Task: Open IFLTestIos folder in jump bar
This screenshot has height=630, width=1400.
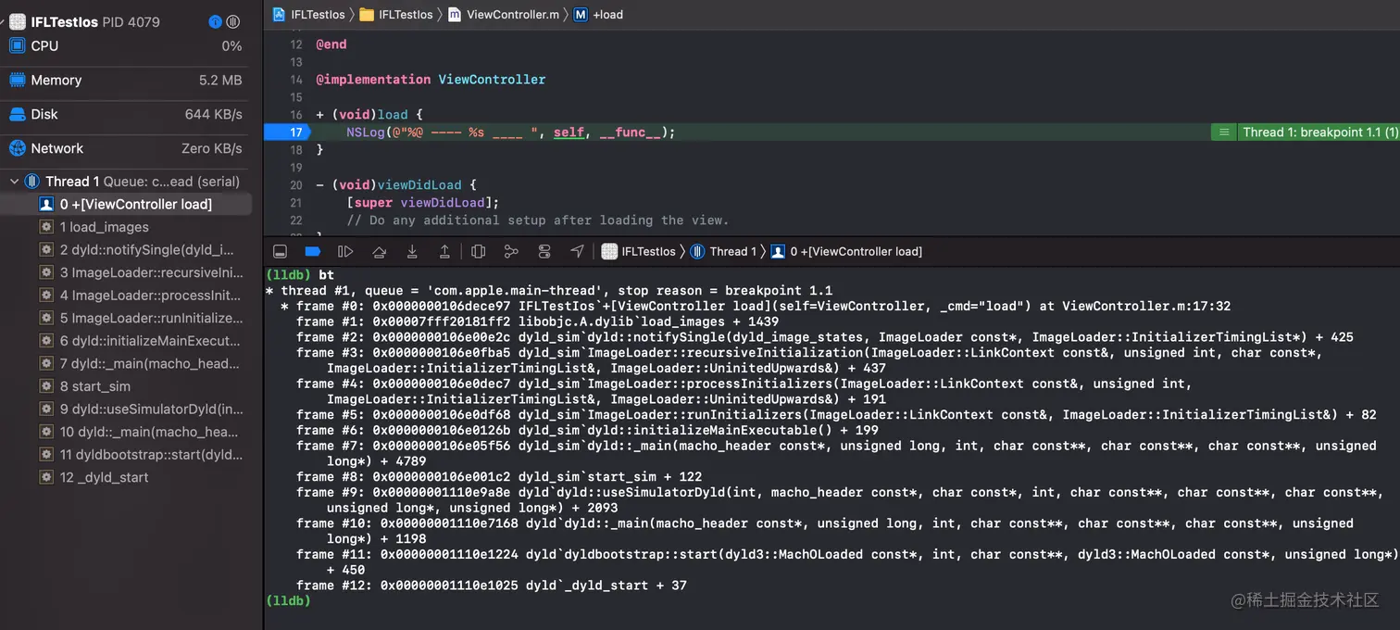Action: click(396, 14)
